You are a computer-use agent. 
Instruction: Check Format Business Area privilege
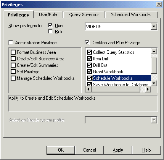[x=13, y=52]
